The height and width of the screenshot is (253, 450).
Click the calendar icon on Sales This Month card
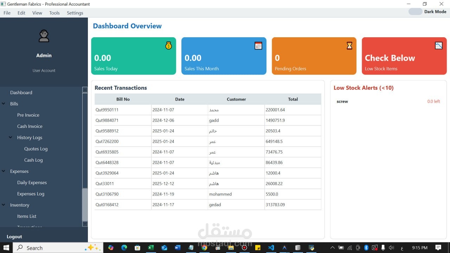click(258, 46)
